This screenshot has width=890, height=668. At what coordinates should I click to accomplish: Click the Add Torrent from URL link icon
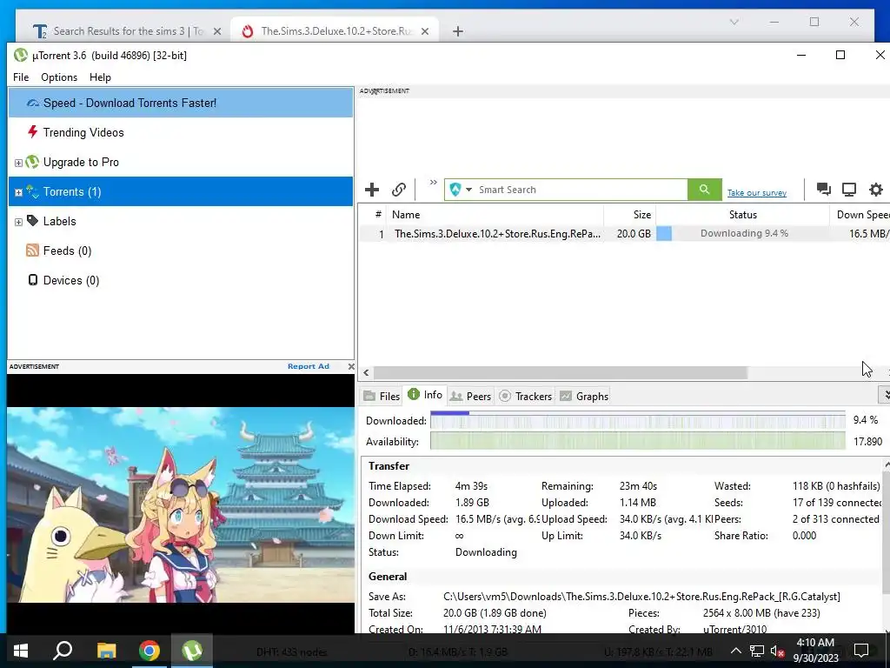coord(399,189)
